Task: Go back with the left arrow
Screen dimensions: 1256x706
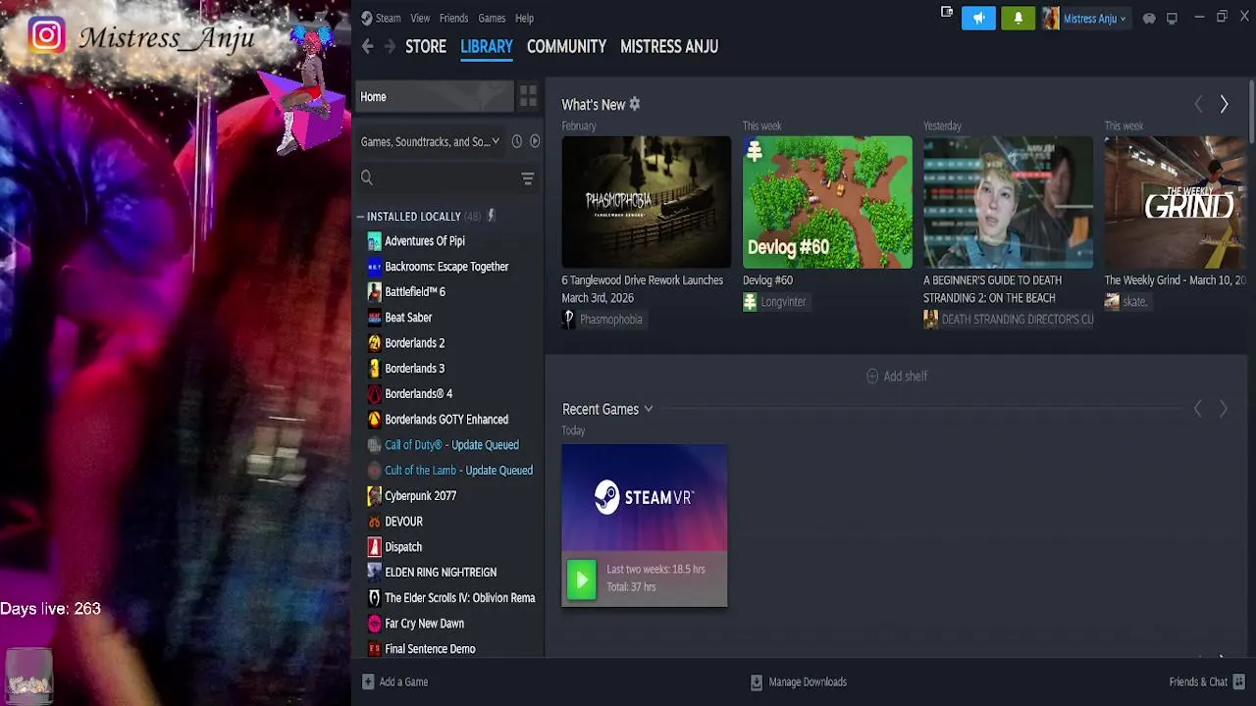Action: (367, 46)
